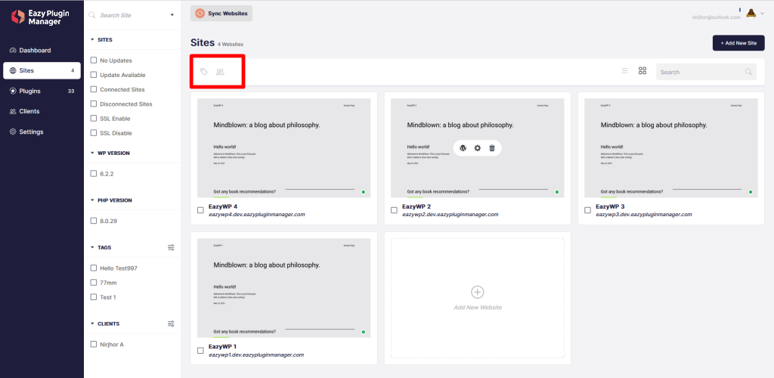Screen dimensions: 774x378
Task: Delete EazyWP 2 via the trash icon
Action: 492,148
